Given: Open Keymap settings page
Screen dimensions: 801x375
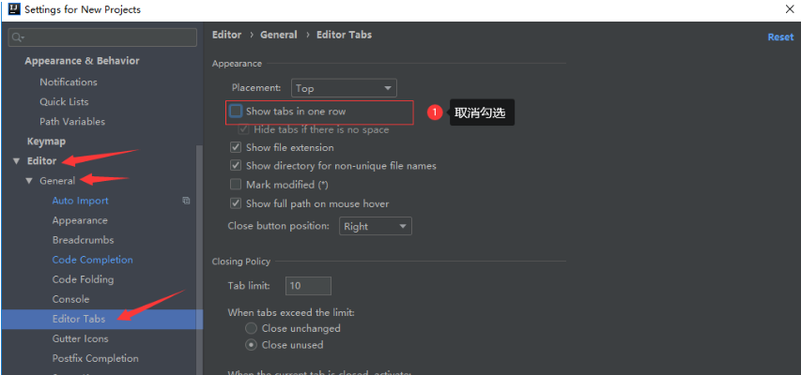Looking at the screenshot, I should click(x=46, y=142).
